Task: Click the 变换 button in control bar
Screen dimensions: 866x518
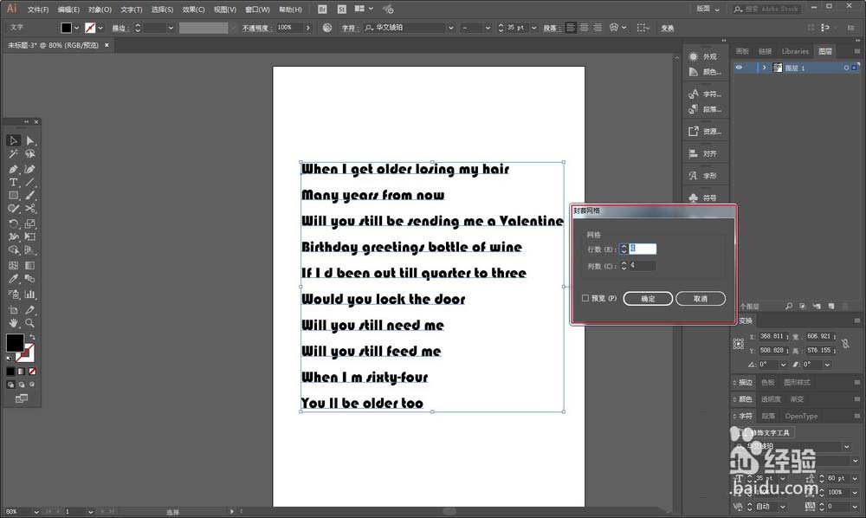Action: 667,29
